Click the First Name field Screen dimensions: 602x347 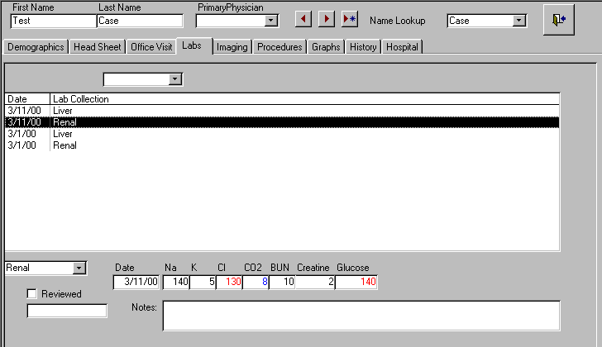pyautogui.click(x=53, y=21)
